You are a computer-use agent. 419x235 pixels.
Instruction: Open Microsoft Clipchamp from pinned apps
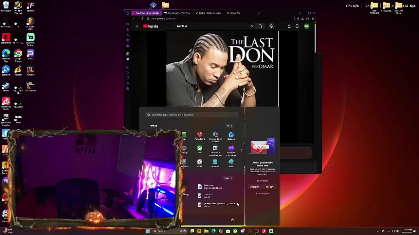[x=231, y=151]
